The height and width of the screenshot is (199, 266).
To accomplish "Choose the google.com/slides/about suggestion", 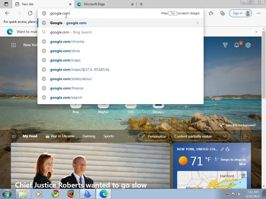I will [121, 79].
